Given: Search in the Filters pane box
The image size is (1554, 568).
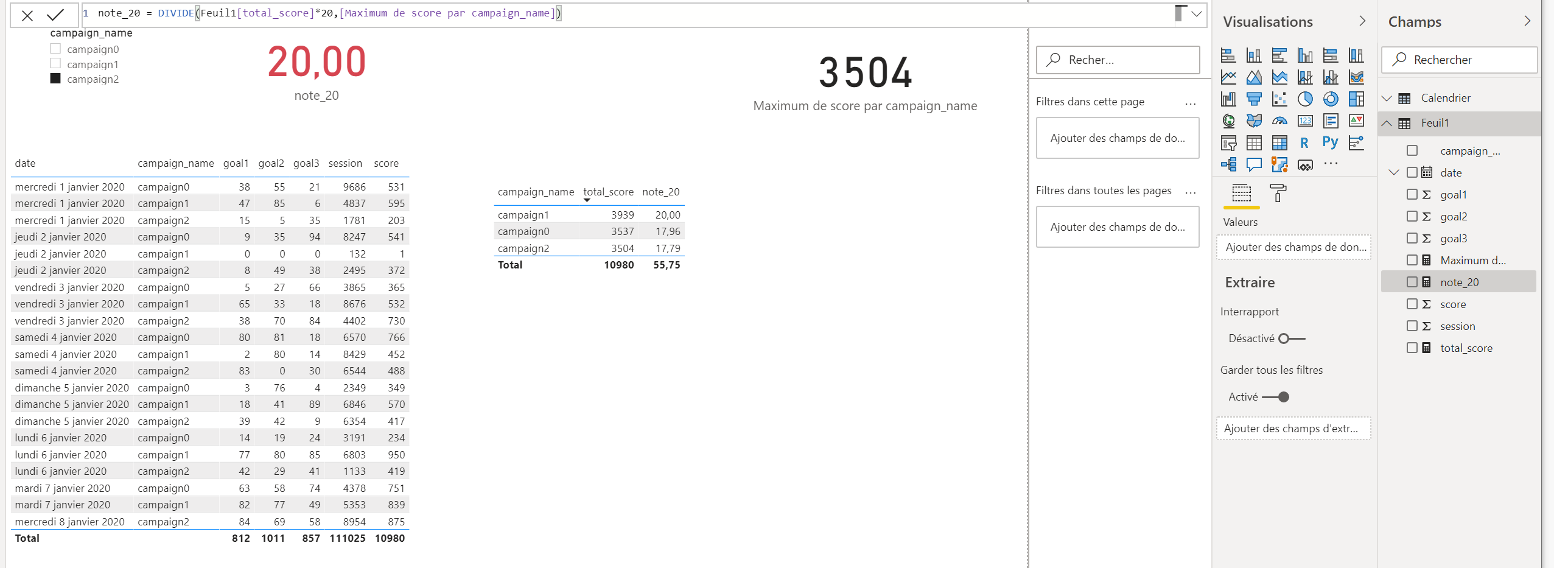Looking at the screenshot, I should [1118, 60].
